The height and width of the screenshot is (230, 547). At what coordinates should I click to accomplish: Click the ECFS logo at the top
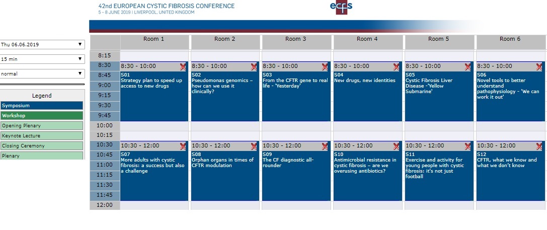click(x=341, y=7)
